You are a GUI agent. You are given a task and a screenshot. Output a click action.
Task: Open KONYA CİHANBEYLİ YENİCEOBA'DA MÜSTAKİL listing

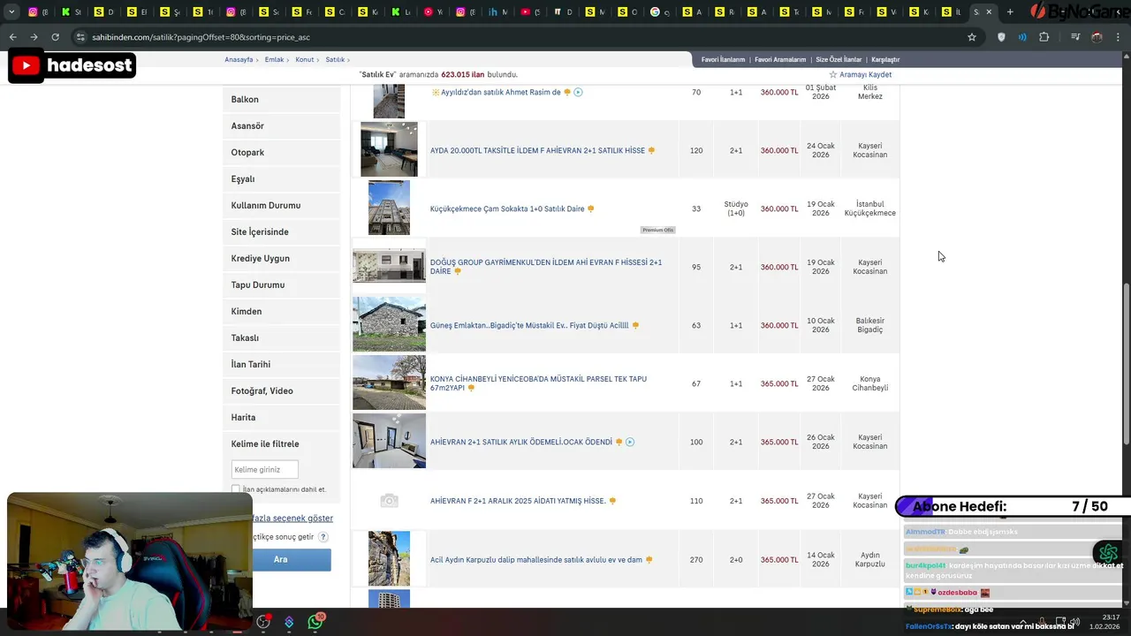click(x=538, y=383)
